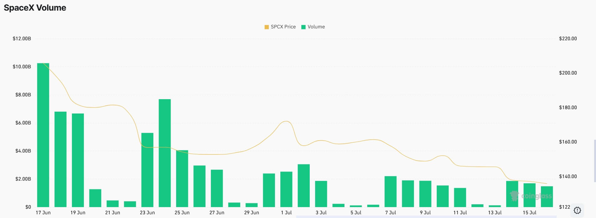Click the 1 Jul date label

(286, 213)
